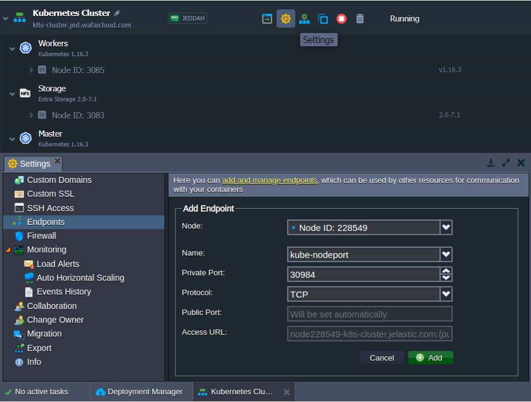Click the Workers Kubernetes icon
Viewport: 531px width, 402px height.
point(26,48)
